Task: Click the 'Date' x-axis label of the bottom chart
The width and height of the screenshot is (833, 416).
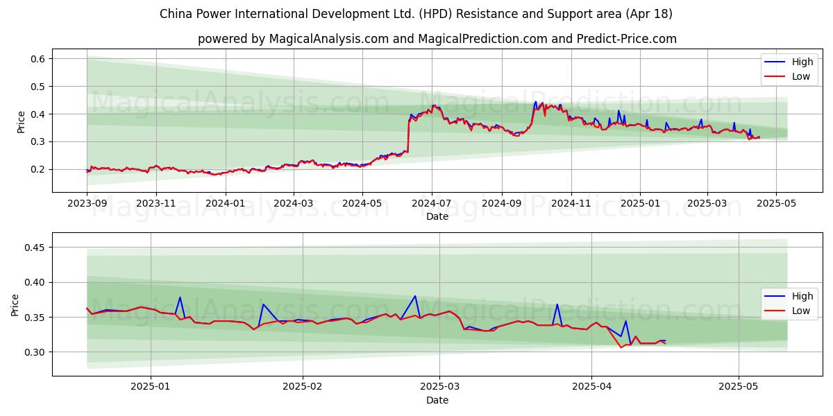Action: coord(437,400)
